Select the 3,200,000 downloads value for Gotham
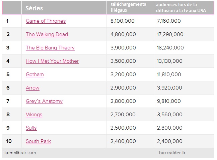The height and width of the screenshot is (160, 217). [x=122, y=74]
